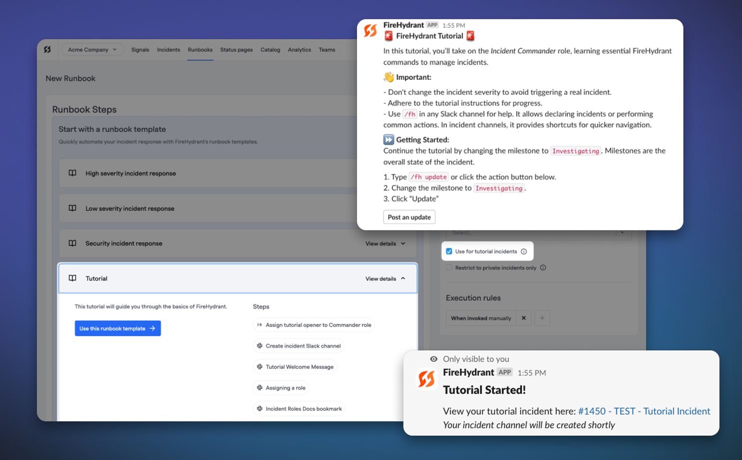742x460 pixels.
Task: Click FireHydrant avatar in the tutorial Slack message
Action: [x=371, y=31]
